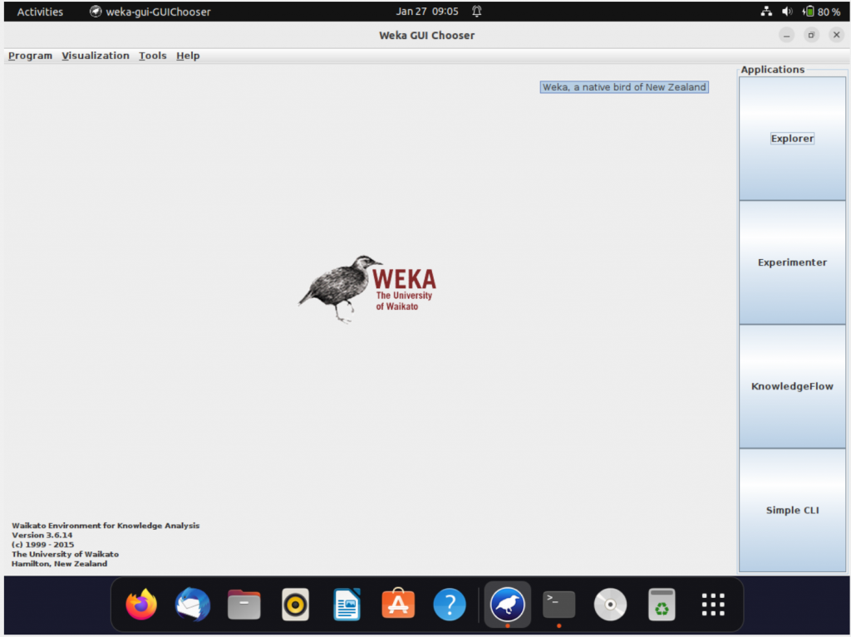Image resolution: width=851 pixels, height=637 pixels.
Task: Click Activities in the top bar
Action: coord(40,12)
